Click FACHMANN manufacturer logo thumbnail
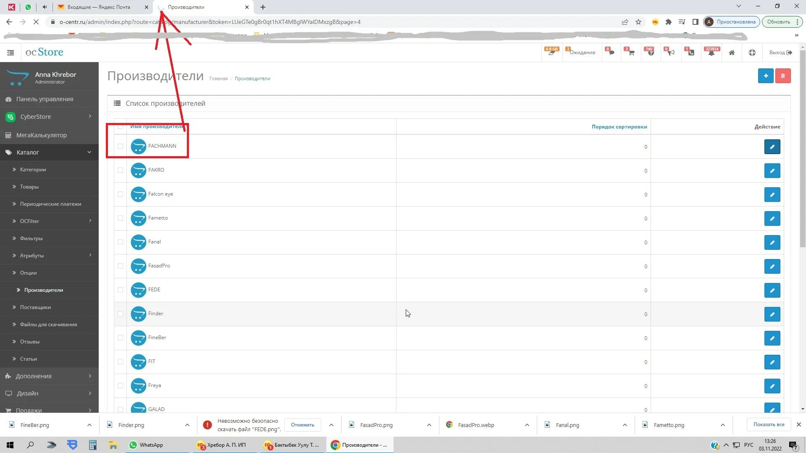 pos(138,146)
